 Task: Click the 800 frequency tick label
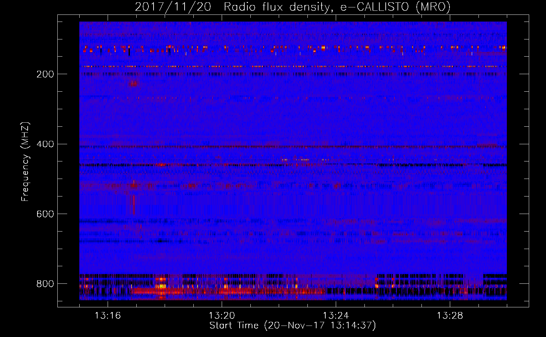coord(45,284)
